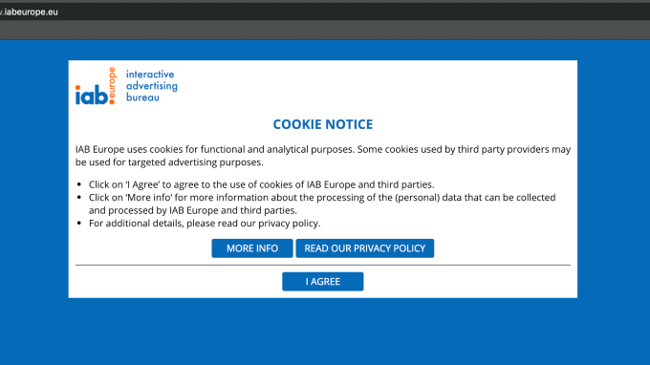
Task: Click the COOKIE NOTICE heading
Action: click(x=322, y=124)
